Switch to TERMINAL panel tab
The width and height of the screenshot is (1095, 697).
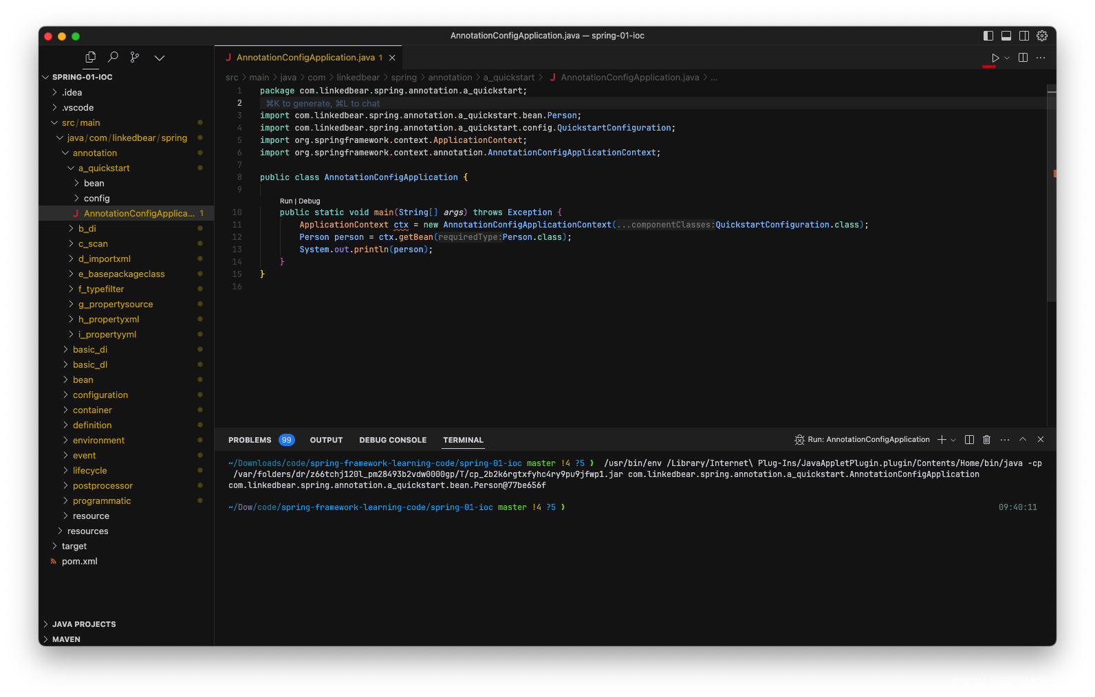click(463, 440)
